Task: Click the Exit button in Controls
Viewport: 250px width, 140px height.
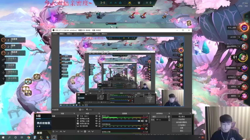Action: point(182,131)
